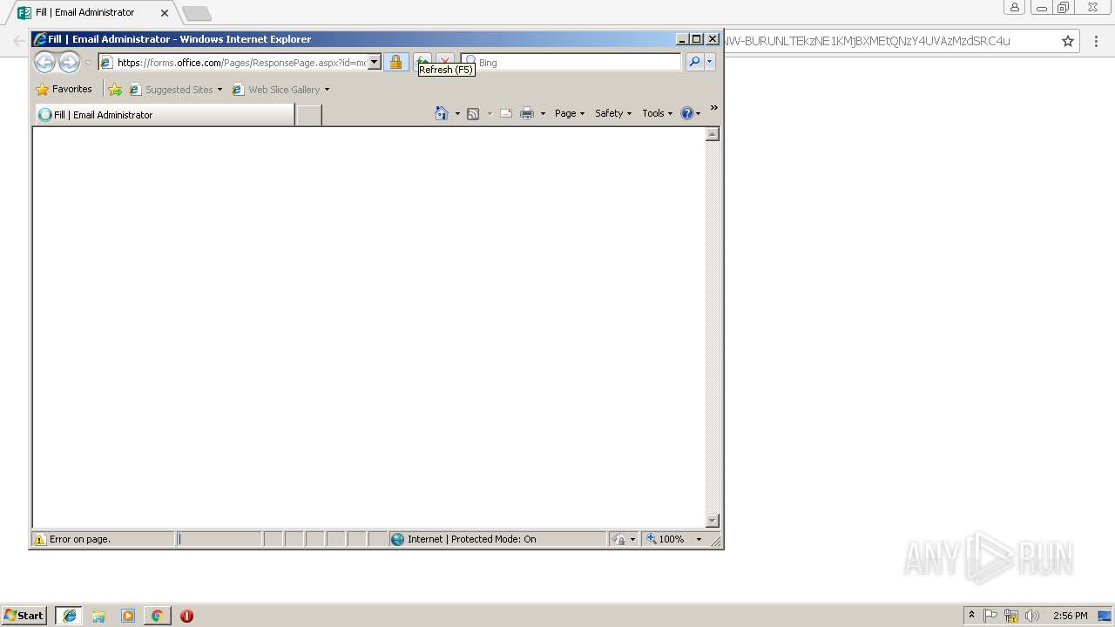Click the volume speaker tray icon
The width and height of the screenshot is (1115, 627).
[1032, 616]
